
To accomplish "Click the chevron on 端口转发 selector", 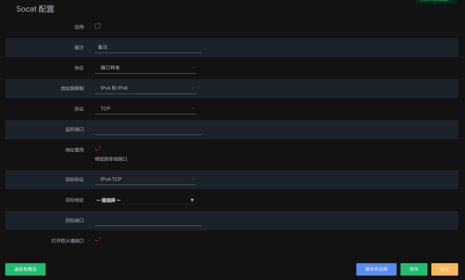I will (193, 68).
